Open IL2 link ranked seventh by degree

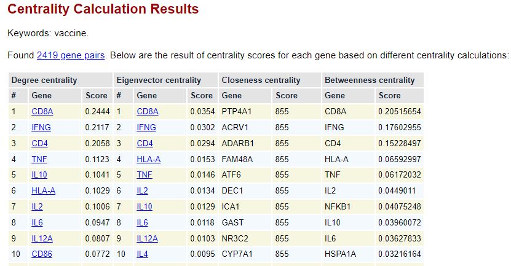37,206
